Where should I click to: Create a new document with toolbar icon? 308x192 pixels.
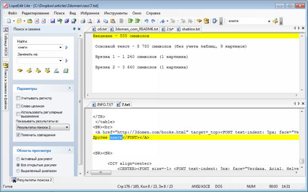coord(9,21)
